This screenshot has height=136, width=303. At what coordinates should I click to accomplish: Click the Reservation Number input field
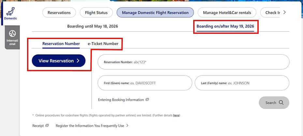point(194,62)
